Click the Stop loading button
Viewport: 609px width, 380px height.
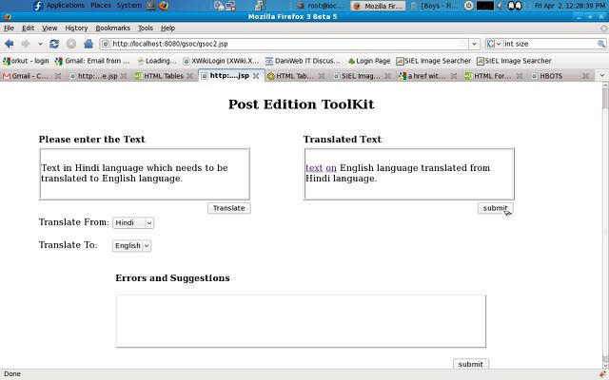point(71,44)
